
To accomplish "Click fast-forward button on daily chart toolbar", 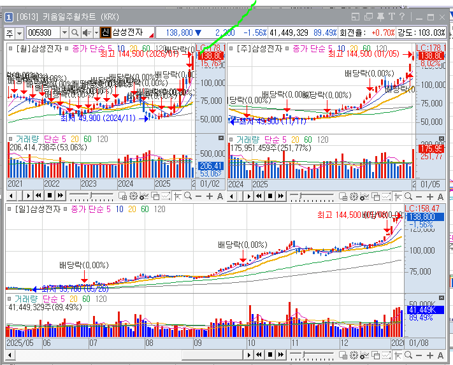I will [x=280, y=355].
